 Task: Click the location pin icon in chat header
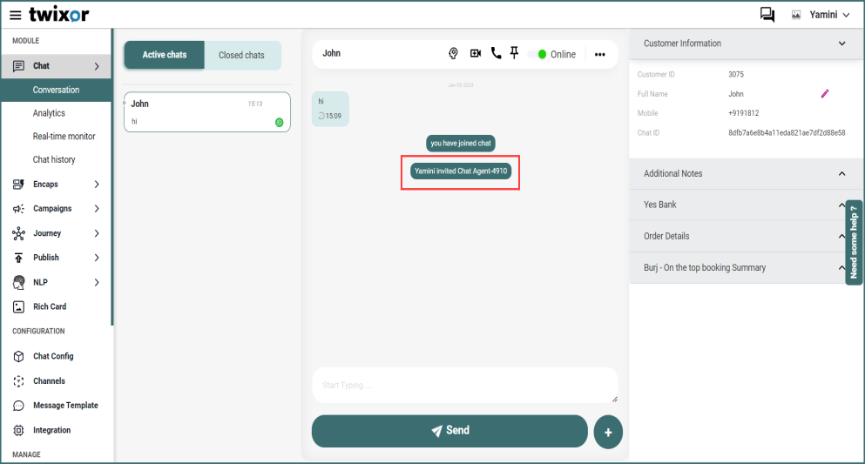pos(453,54)
